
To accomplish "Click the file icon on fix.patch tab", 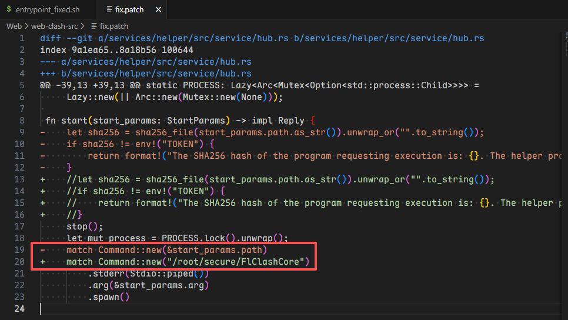I will (x=109, y=10).
